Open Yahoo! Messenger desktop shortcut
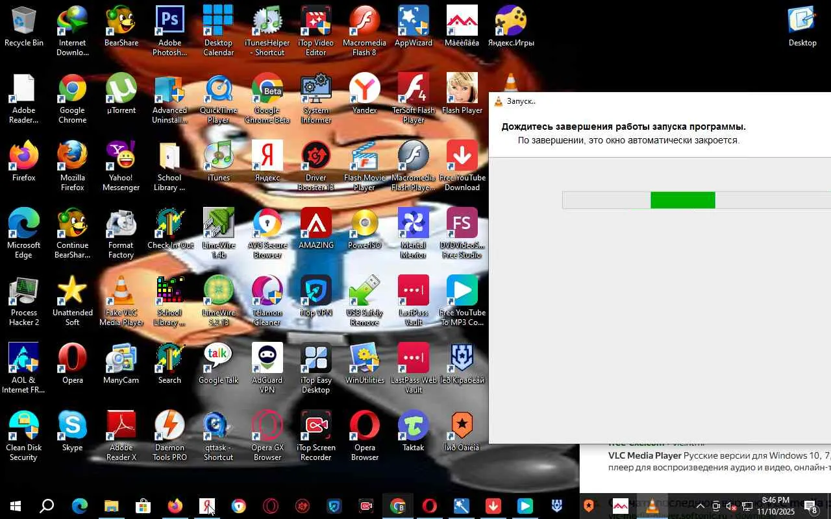 121,166
